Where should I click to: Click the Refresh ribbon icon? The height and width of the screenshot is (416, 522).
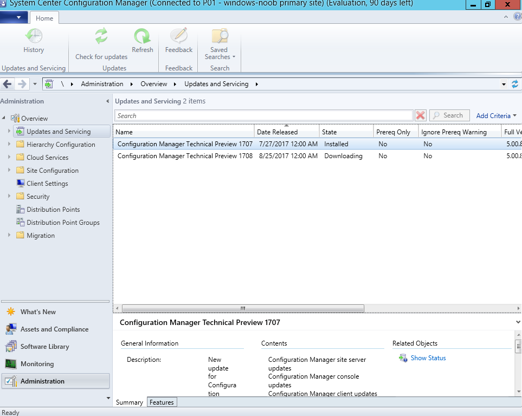142,36
